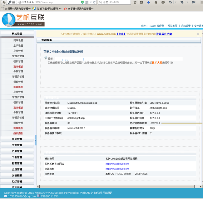203x199 pixels.
Task: Expand the 友情链接 sidebar section
Action: pos(17,175)
